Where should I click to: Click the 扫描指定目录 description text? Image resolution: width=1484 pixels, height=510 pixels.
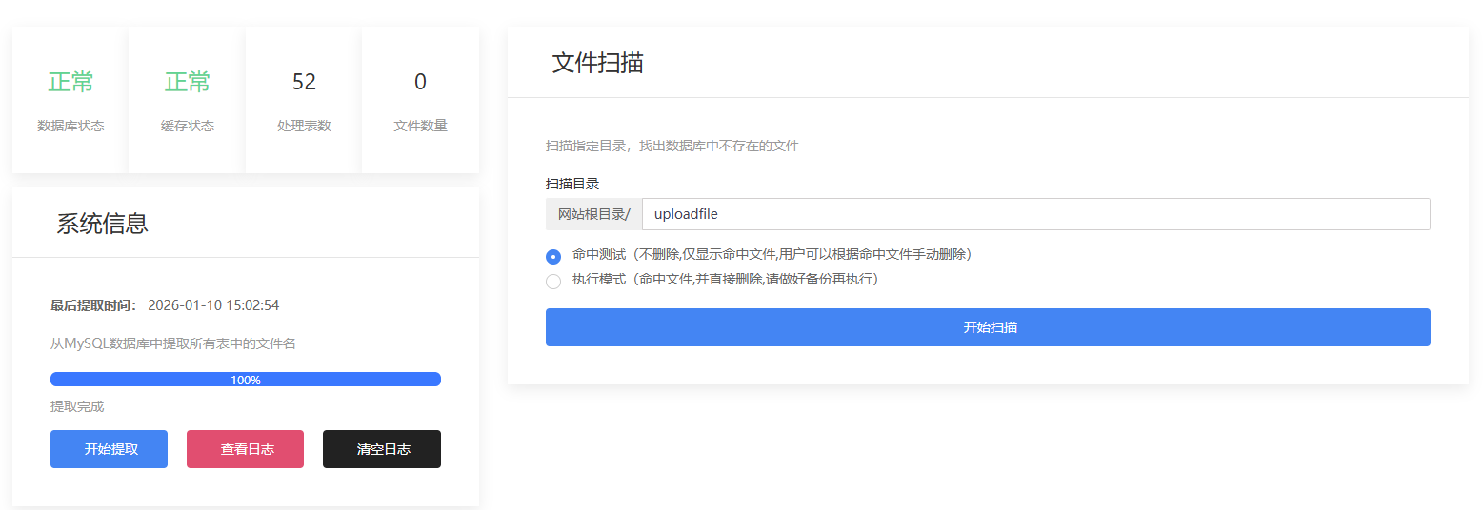(x=672, y=146)
